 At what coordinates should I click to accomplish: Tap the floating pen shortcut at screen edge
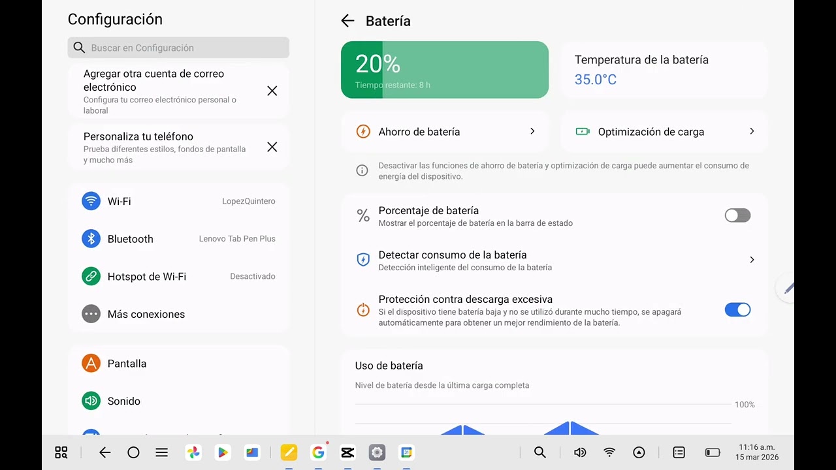click(x=787, y=288)
